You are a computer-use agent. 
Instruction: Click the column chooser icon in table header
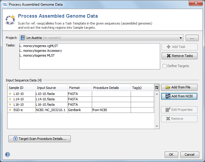tap(157, 87)
